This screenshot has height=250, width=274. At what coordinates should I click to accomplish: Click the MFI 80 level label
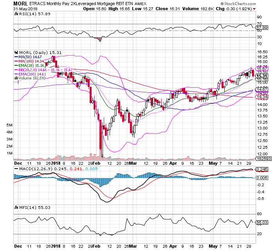259,214
